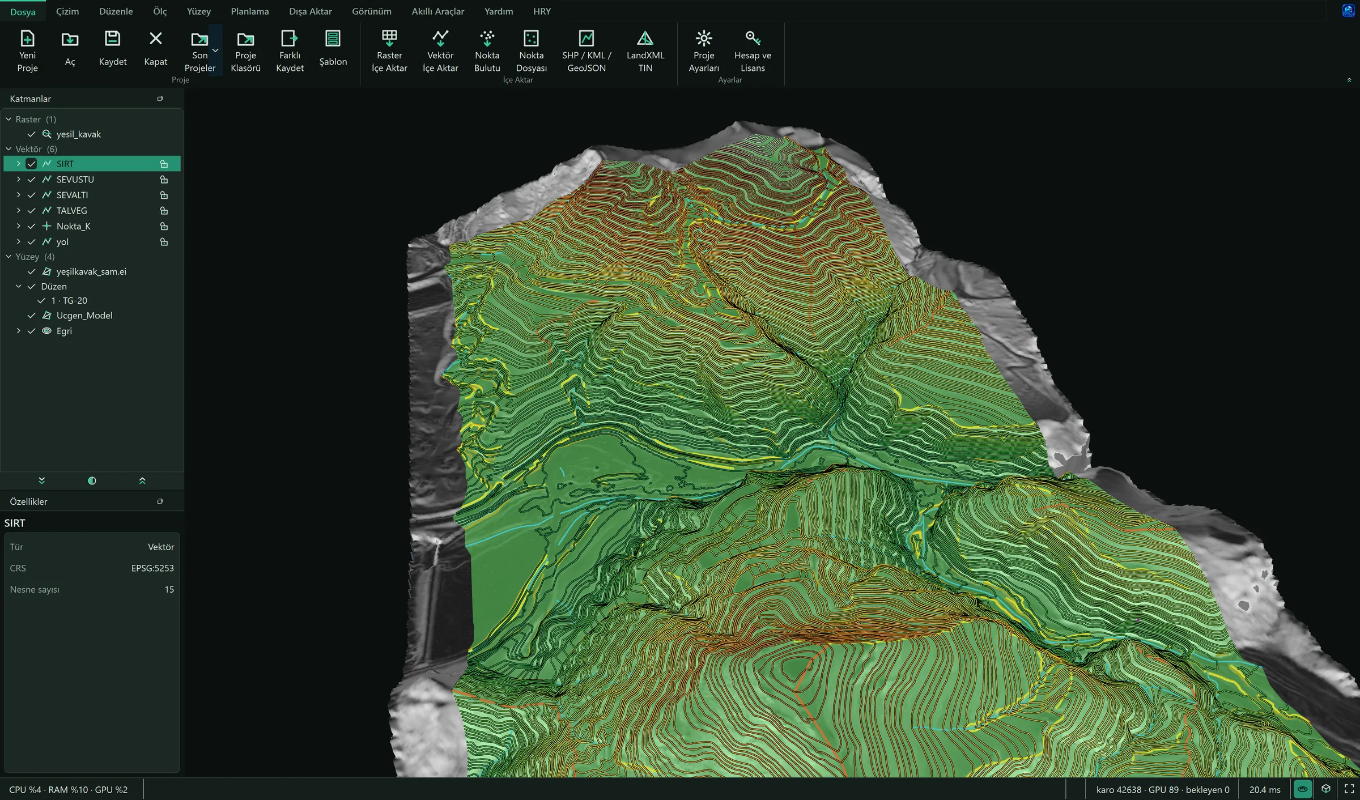Import vector with Vektör İçe Aktar
This screenshot has width=1360, height=800.
(440, 52)
